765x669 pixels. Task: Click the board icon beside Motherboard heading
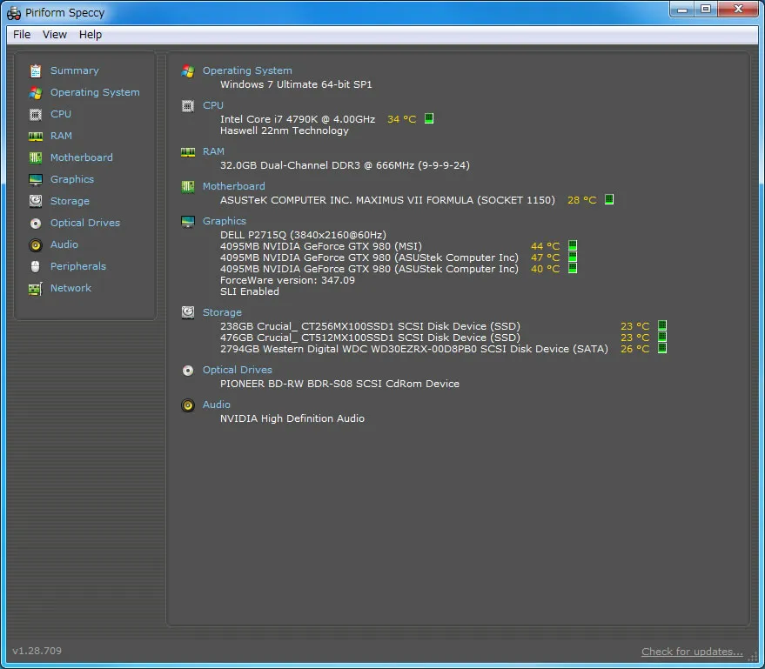click(x=188, y=186)
